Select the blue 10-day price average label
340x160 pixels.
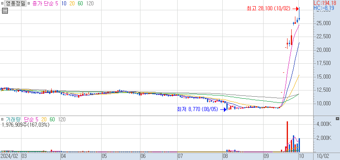click(x=64, y=3)
